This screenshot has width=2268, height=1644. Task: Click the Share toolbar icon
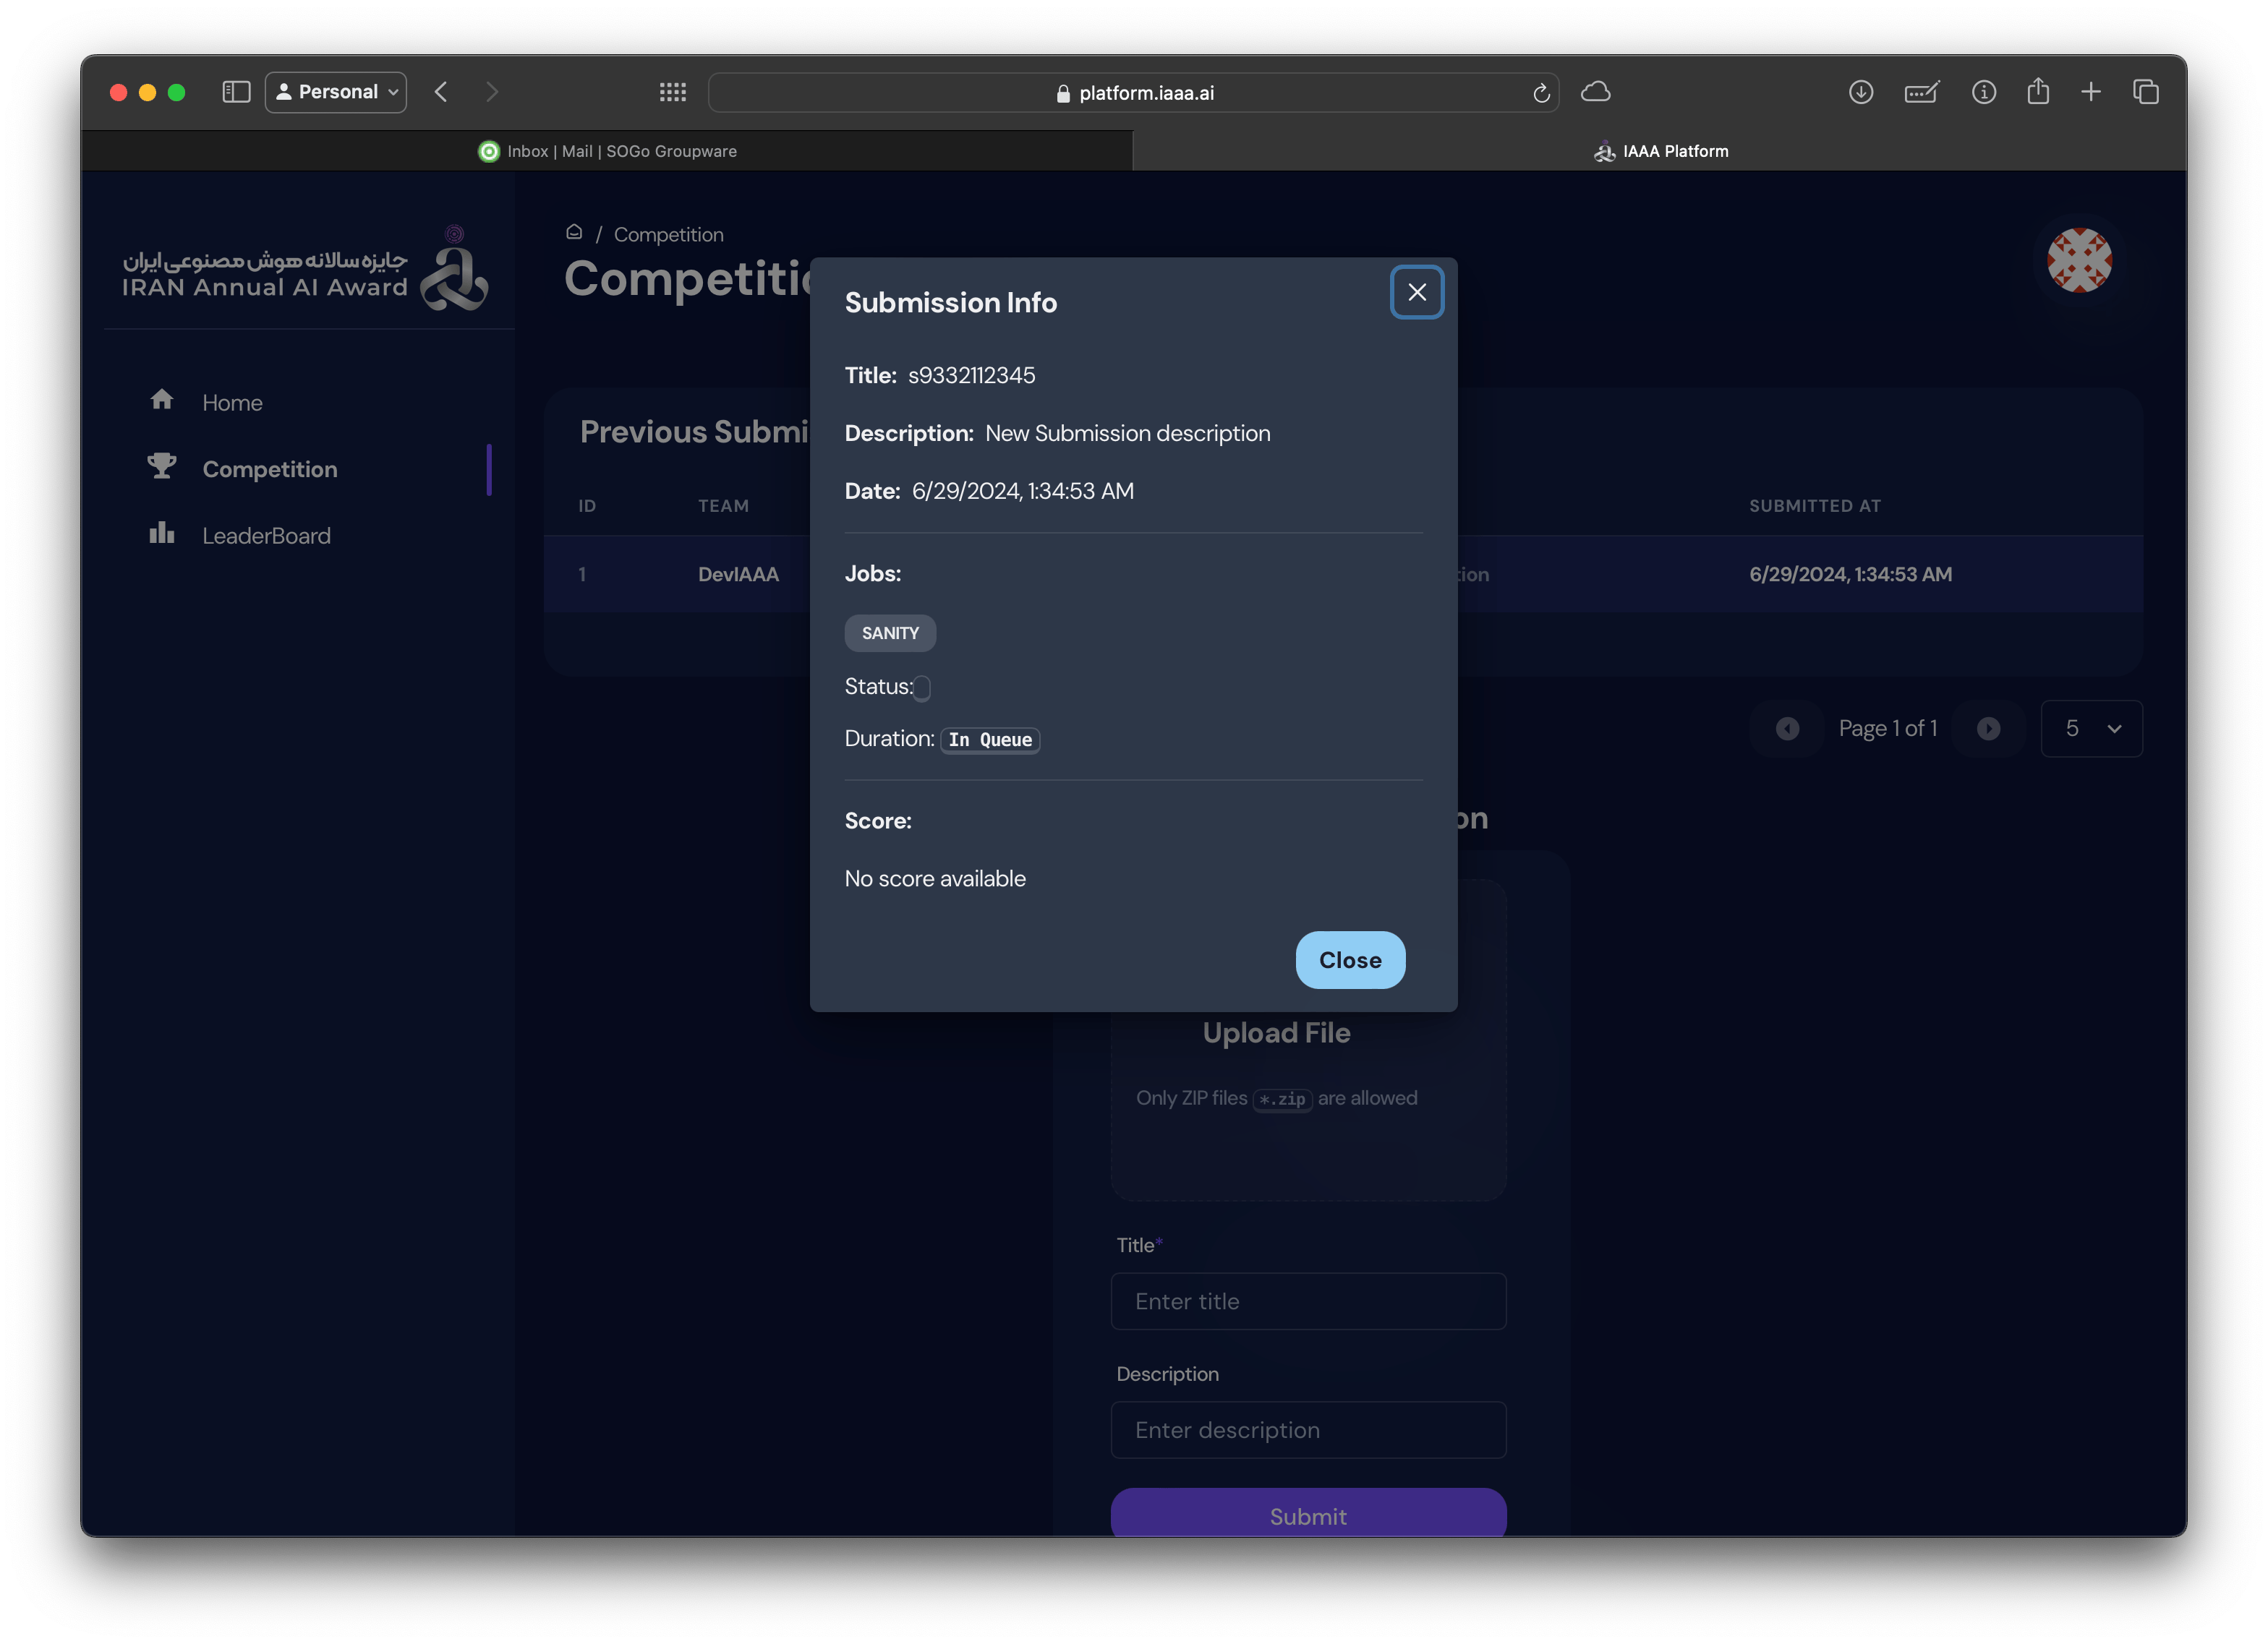(x=2038, y=92)
